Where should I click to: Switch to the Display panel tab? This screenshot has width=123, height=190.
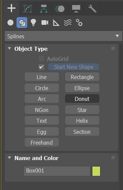click(x=76, y=9)
